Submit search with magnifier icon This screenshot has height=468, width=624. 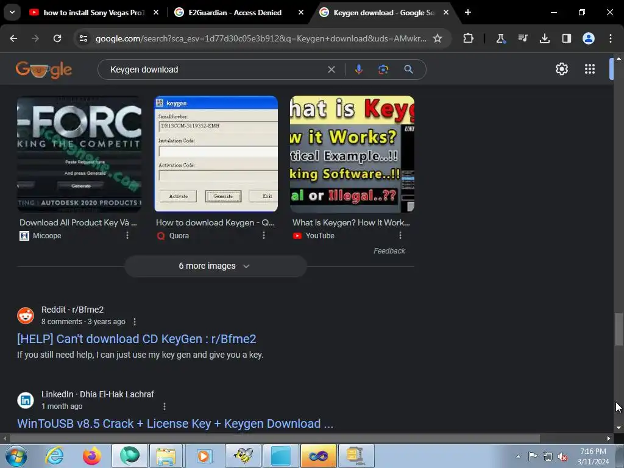408,69
